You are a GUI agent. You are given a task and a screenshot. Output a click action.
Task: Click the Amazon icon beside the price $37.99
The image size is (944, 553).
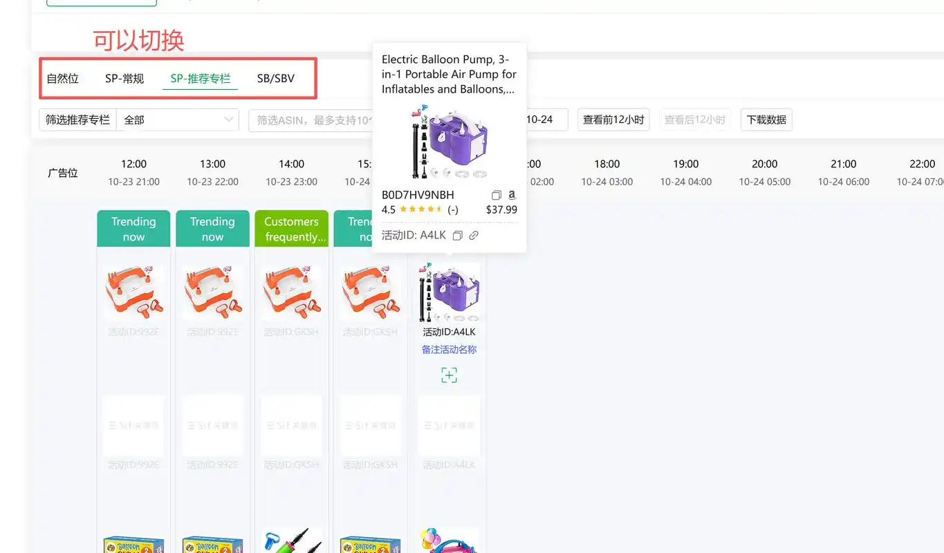(512, 196)
